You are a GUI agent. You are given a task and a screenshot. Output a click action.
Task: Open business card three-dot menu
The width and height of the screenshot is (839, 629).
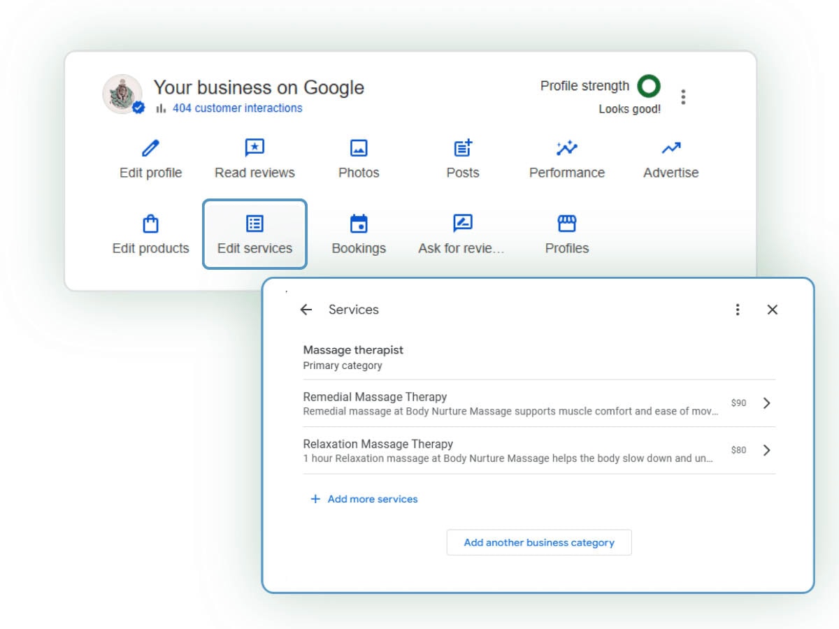coord(683,97)
